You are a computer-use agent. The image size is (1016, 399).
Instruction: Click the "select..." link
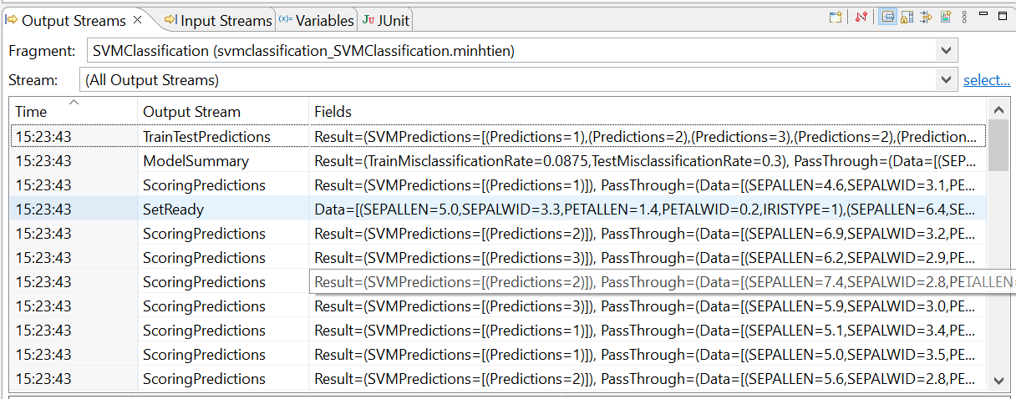[x=986, y=80]
